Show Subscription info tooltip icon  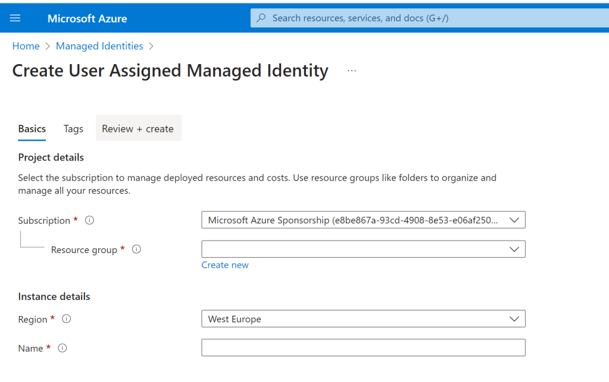point(89,220)
